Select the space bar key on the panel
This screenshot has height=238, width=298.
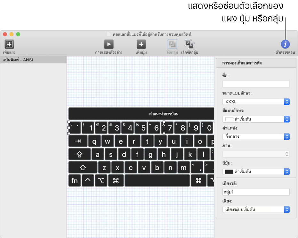tap(157, 181)
